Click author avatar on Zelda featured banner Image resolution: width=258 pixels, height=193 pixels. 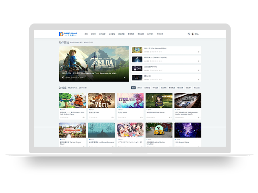coord(63,78)
